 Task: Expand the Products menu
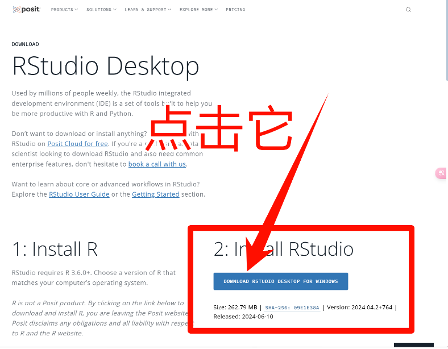tap(64, 10)
